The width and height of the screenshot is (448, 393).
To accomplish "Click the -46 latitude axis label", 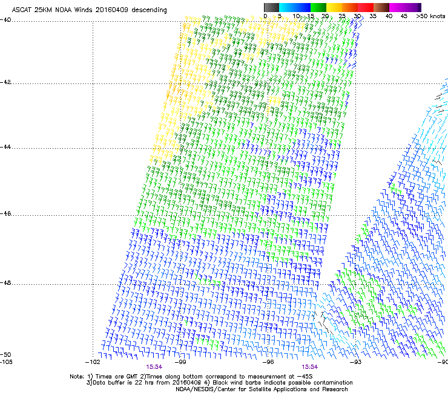I will (x=5, y=213).
